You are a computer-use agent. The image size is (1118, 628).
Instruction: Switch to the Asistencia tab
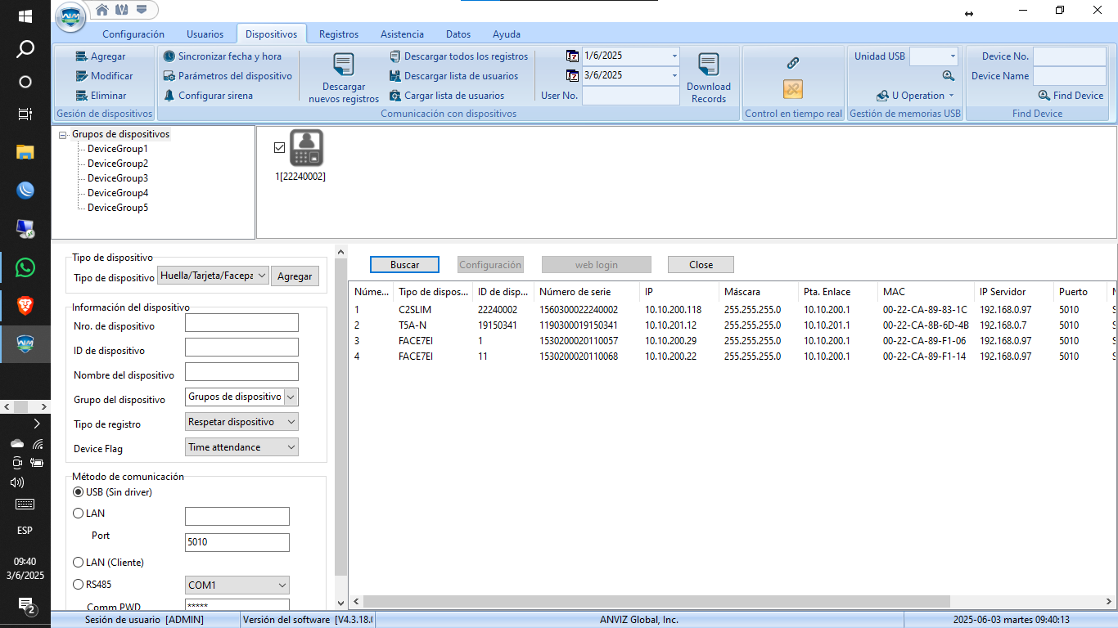402,34
